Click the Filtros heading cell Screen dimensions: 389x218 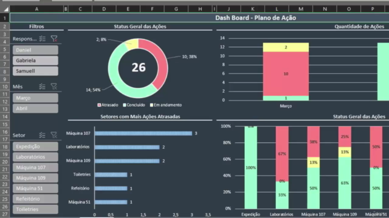coord(36,27)
